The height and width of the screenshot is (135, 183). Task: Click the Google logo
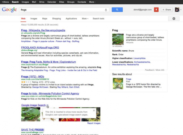coord(9,10)
